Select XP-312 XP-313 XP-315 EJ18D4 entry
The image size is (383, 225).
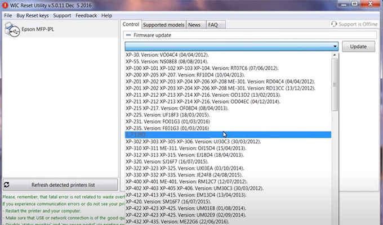228,155
